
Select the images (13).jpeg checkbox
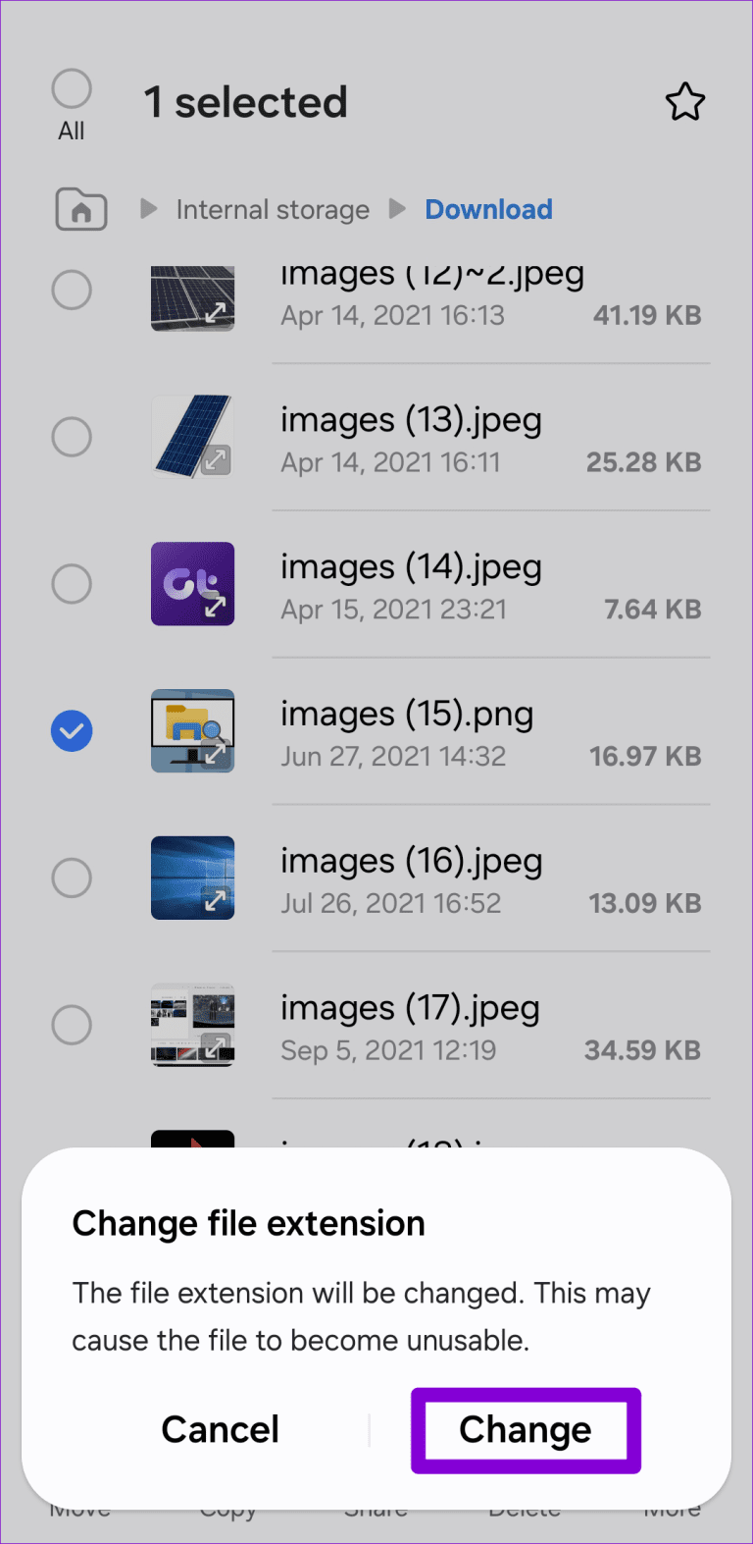coord(72,437)
